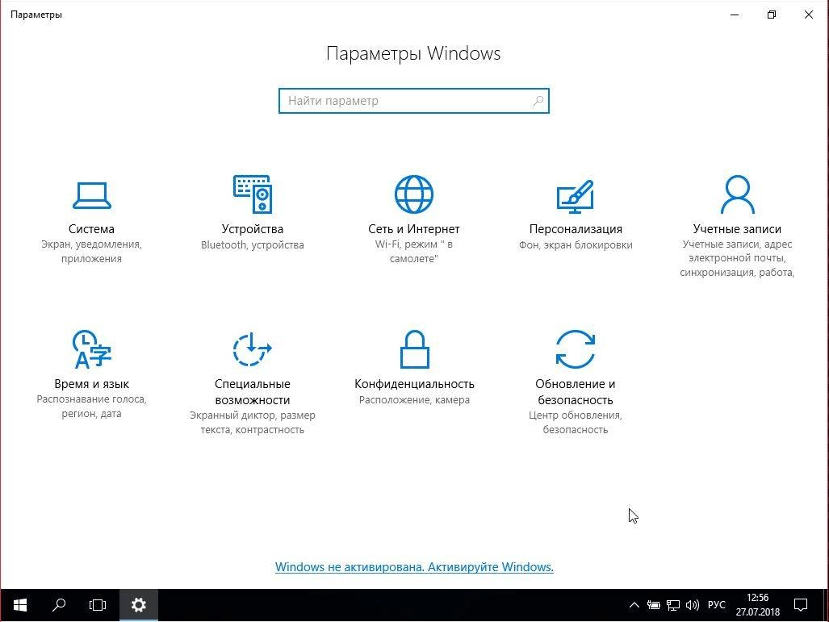The height and width of the screenshot is (622, 829).
Task: Click the Конфиденциальность label text
Action: tap(415, 384)
